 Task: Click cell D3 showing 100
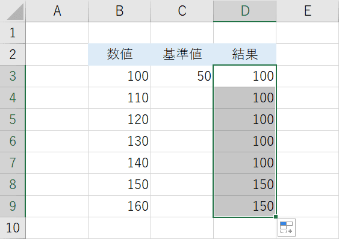pyautogui.click(x=244, y=76)
